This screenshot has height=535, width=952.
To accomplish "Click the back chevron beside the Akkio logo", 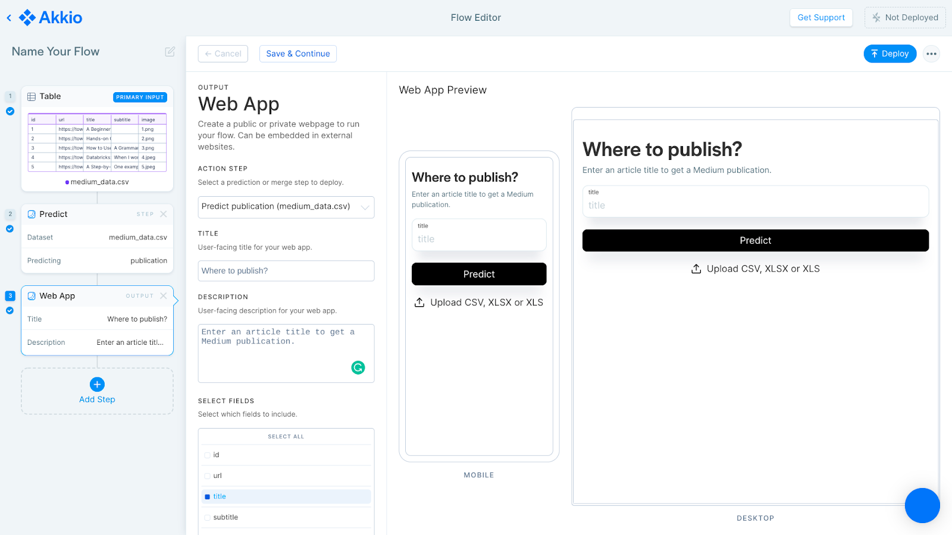I will click(8, 17).
